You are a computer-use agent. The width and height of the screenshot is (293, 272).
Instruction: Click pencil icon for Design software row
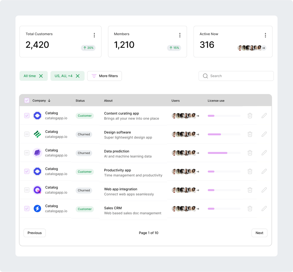click(x=264, y=134)
